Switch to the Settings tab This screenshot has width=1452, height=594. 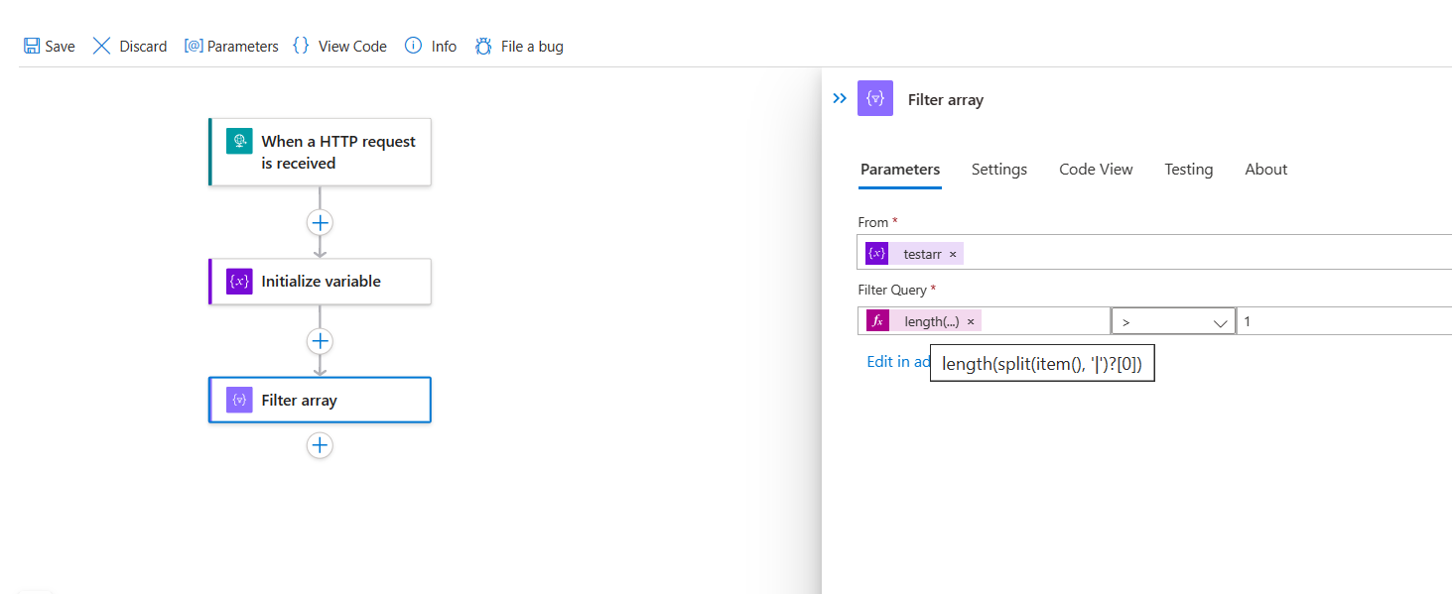click(998, 169)
